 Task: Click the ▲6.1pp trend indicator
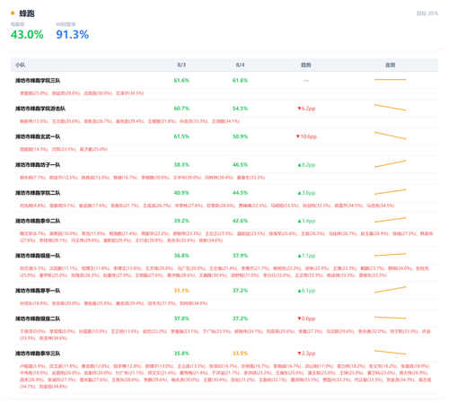(x=306, y=291)
